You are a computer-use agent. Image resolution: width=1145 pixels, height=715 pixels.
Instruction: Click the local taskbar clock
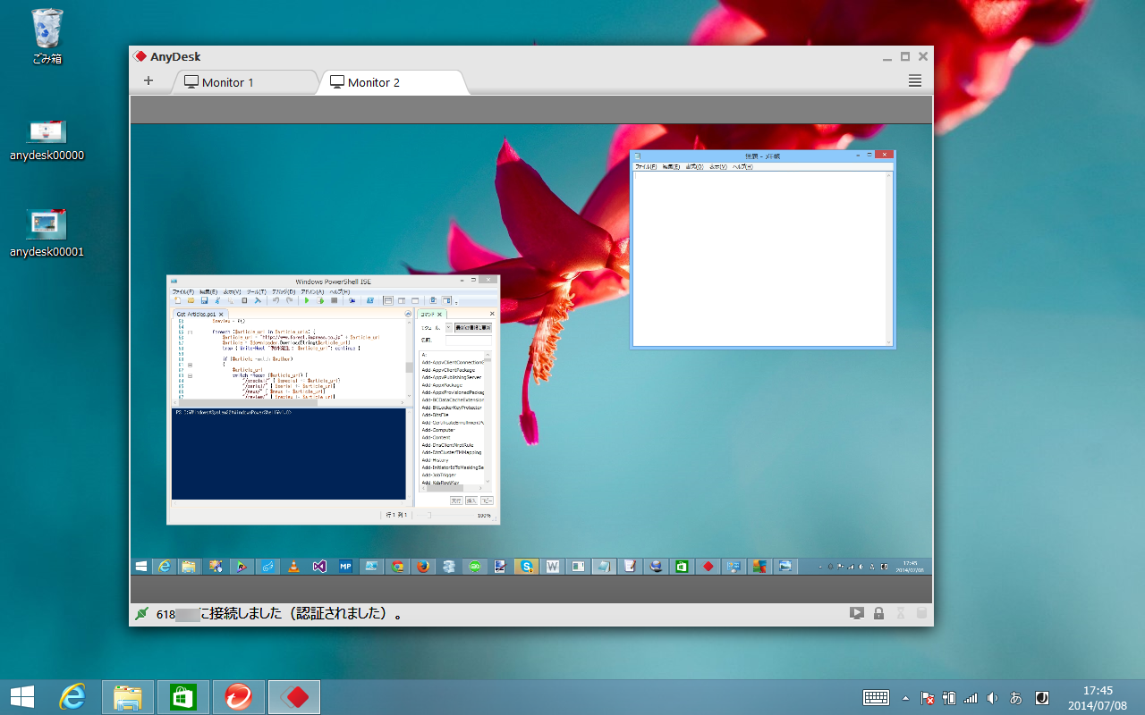(1098, 697)
